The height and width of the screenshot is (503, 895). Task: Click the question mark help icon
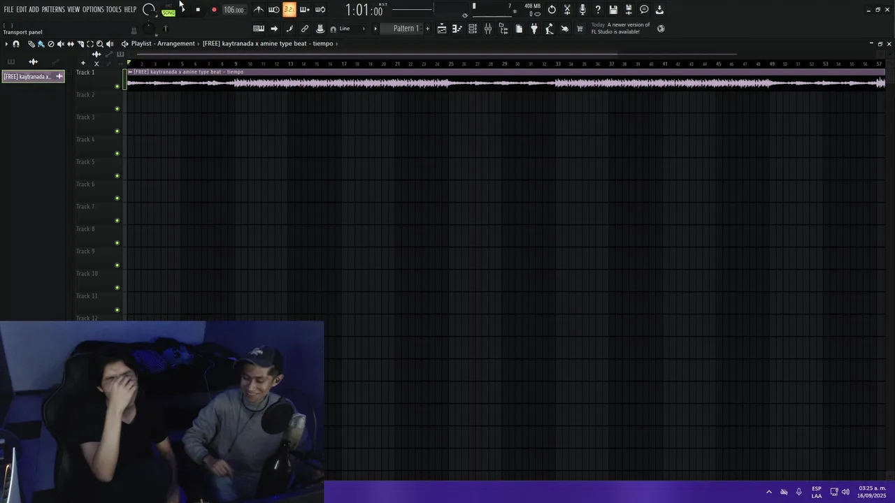598,10
